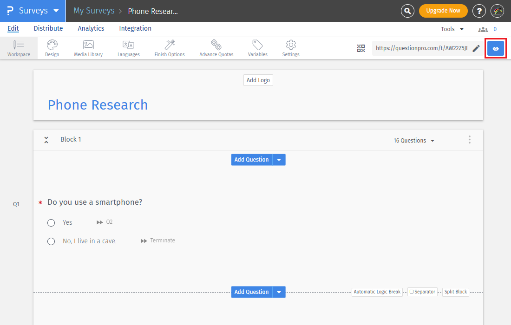This screenshot has width=511, height=325.
Task: Open the Media Library
Action: coord(88,48)
